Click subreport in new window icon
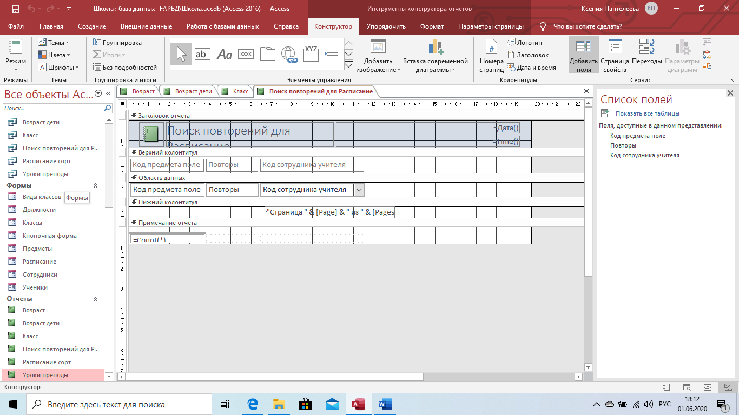 [707, 42]
